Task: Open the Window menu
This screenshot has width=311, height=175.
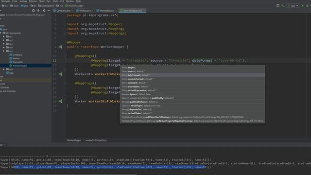Action: click(x=70, y=1)
